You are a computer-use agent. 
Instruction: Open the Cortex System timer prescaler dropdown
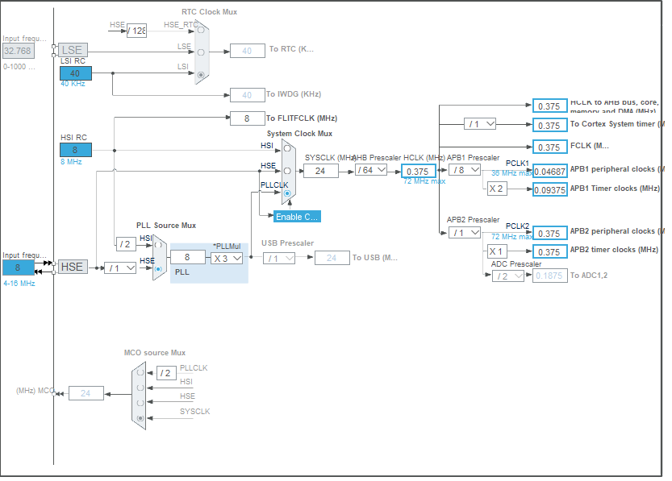point(482,123)
